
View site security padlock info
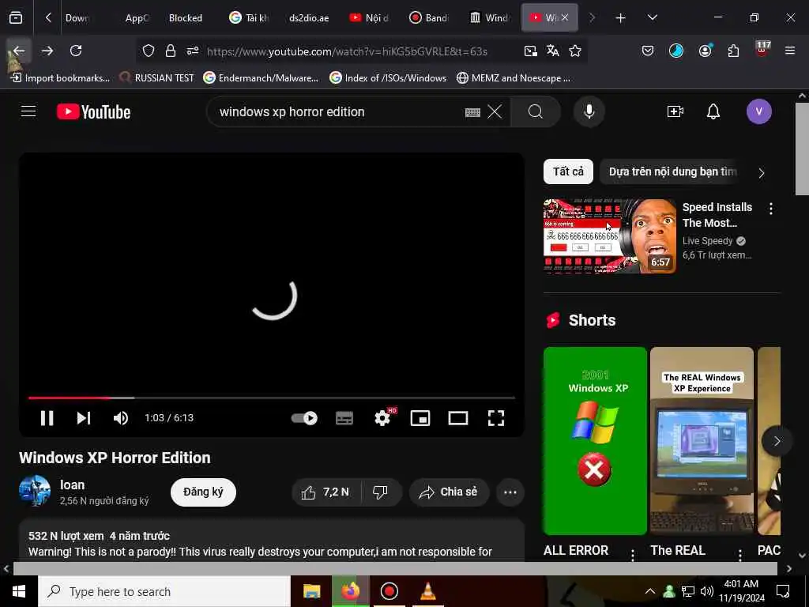[x=171, y=51]
